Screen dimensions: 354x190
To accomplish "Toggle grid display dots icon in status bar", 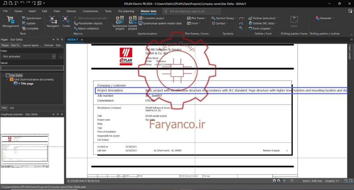I will (292, 181).
